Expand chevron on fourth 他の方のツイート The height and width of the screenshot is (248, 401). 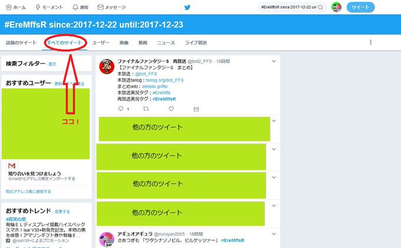pyautogui.click(x=274, y=206)
